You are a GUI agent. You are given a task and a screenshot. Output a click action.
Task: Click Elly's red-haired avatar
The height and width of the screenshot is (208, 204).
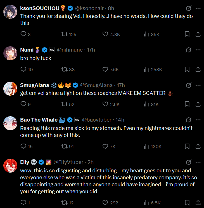coord(10,165)
